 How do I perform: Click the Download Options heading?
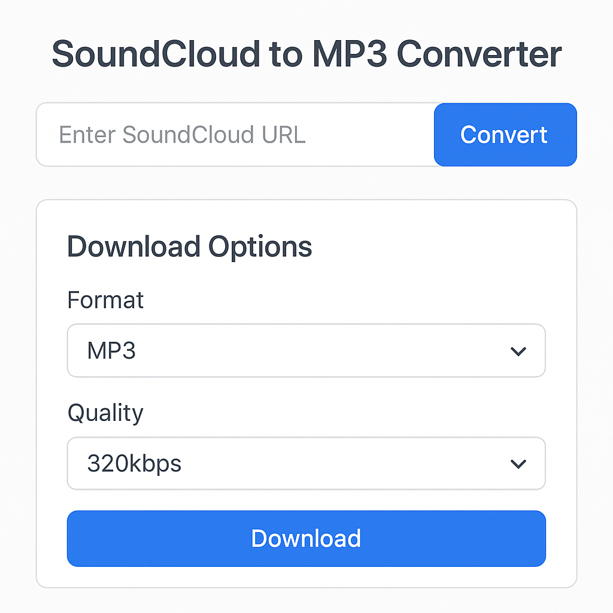pyautogui.click(x=190, y=246)
